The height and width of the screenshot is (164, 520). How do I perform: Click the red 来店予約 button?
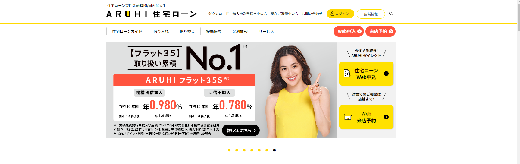point(380,31)
